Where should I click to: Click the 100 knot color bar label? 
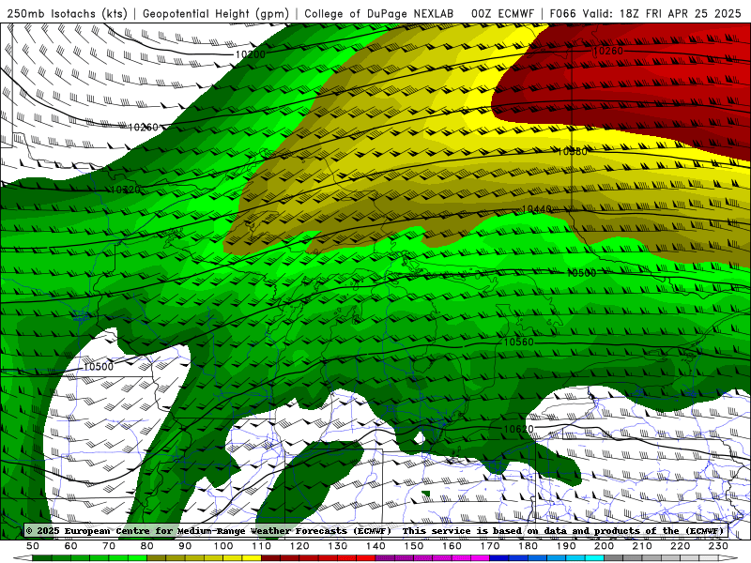[223, 546]
